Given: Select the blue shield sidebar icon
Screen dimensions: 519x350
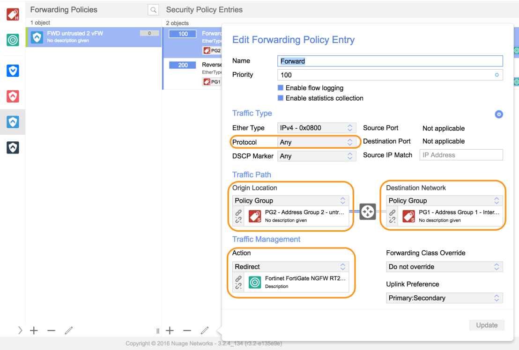Looking at the screenshot, I should pos(13,70).
